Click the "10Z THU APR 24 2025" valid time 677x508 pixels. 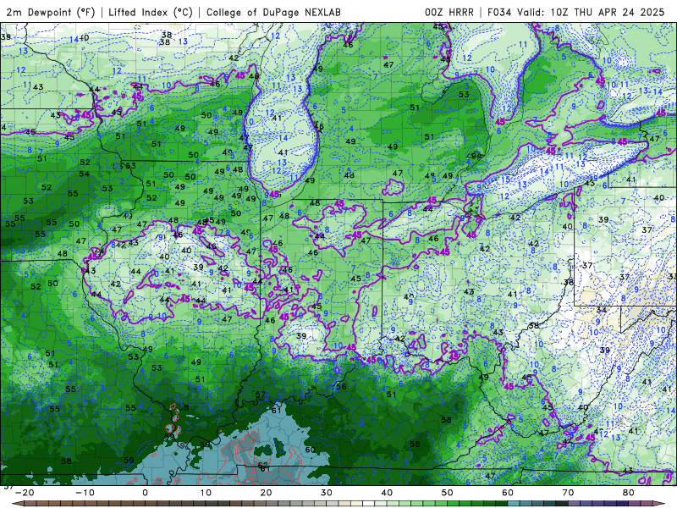(x=608, y=12)
